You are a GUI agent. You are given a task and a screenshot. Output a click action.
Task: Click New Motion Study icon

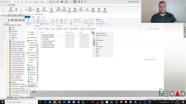[70, 10]
